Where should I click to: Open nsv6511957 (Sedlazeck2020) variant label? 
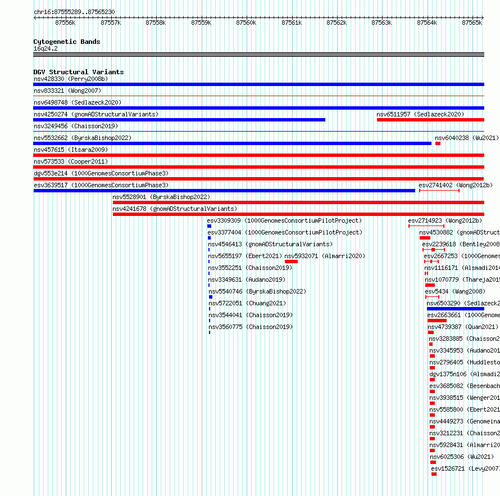pos(420,114)
